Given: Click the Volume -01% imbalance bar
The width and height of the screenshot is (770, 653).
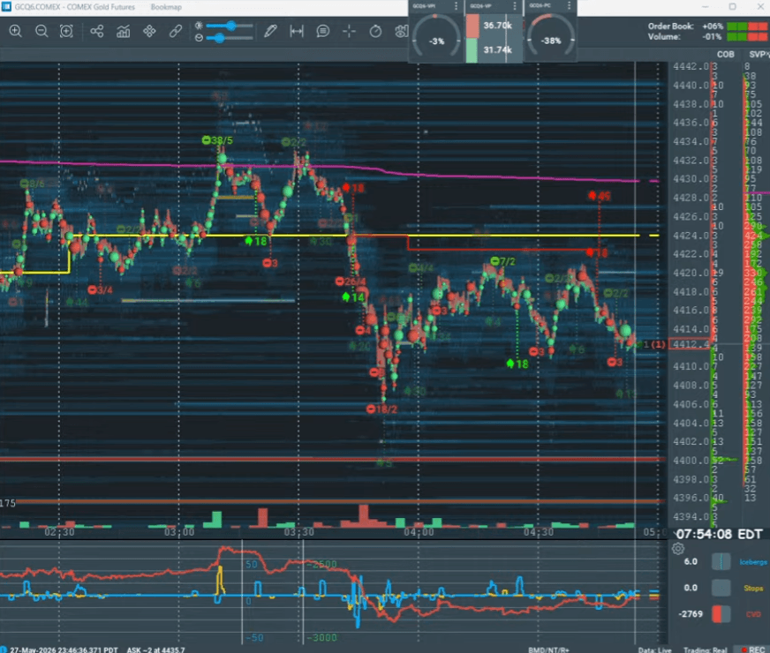Looking at the screenshot, I should point(747,37).
